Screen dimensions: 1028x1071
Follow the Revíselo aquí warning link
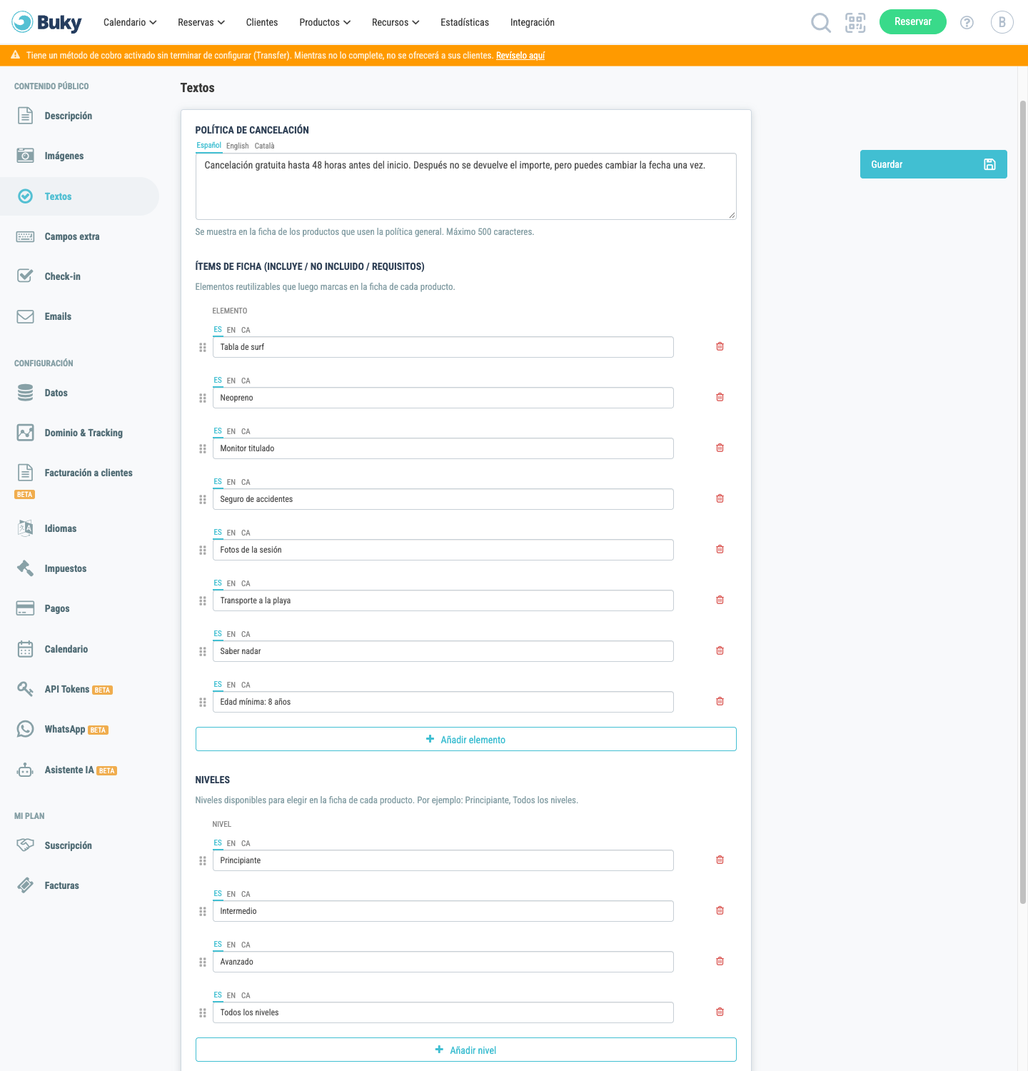click(520, 56)
